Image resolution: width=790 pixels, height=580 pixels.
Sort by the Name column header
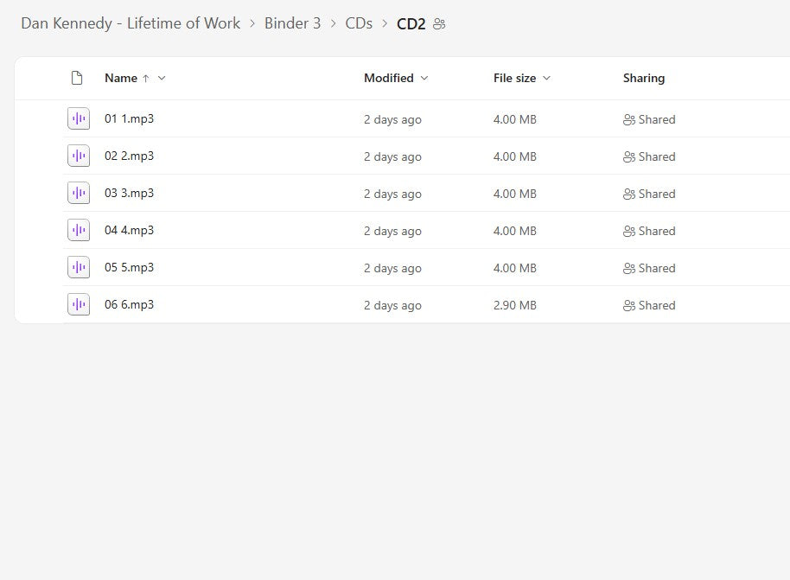[x=121, y=78]
